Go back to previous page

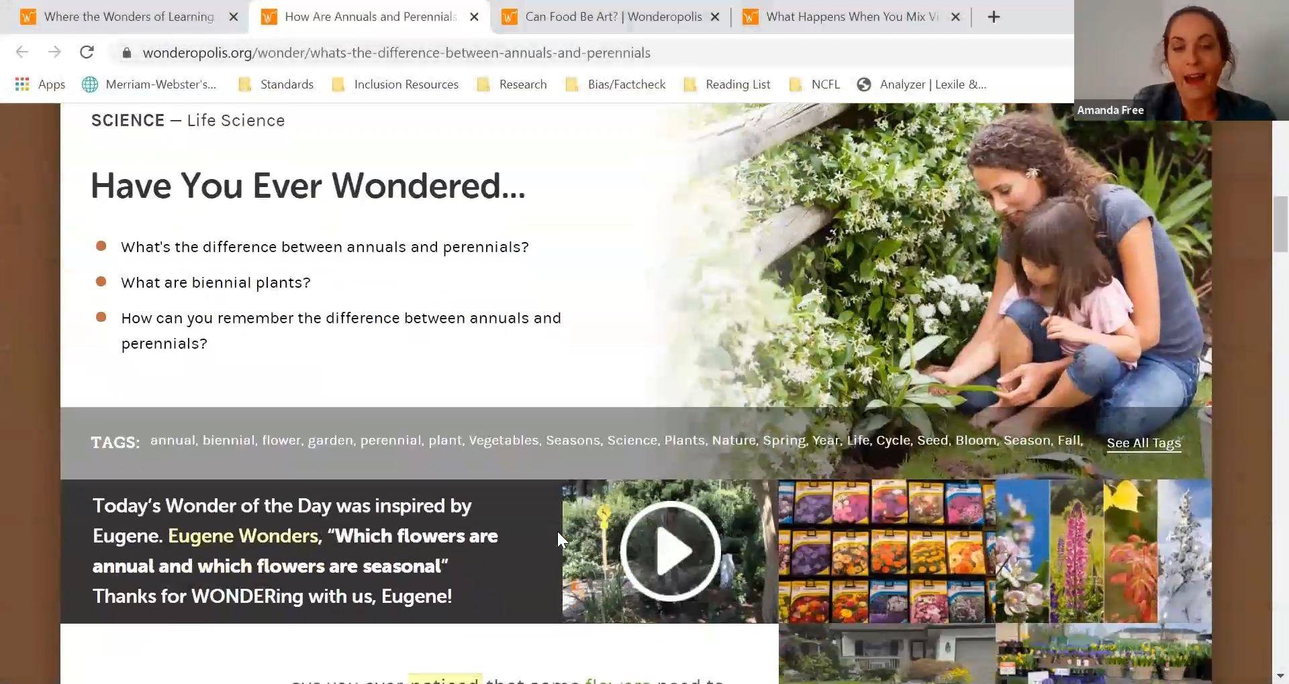(x=22, y=52)
